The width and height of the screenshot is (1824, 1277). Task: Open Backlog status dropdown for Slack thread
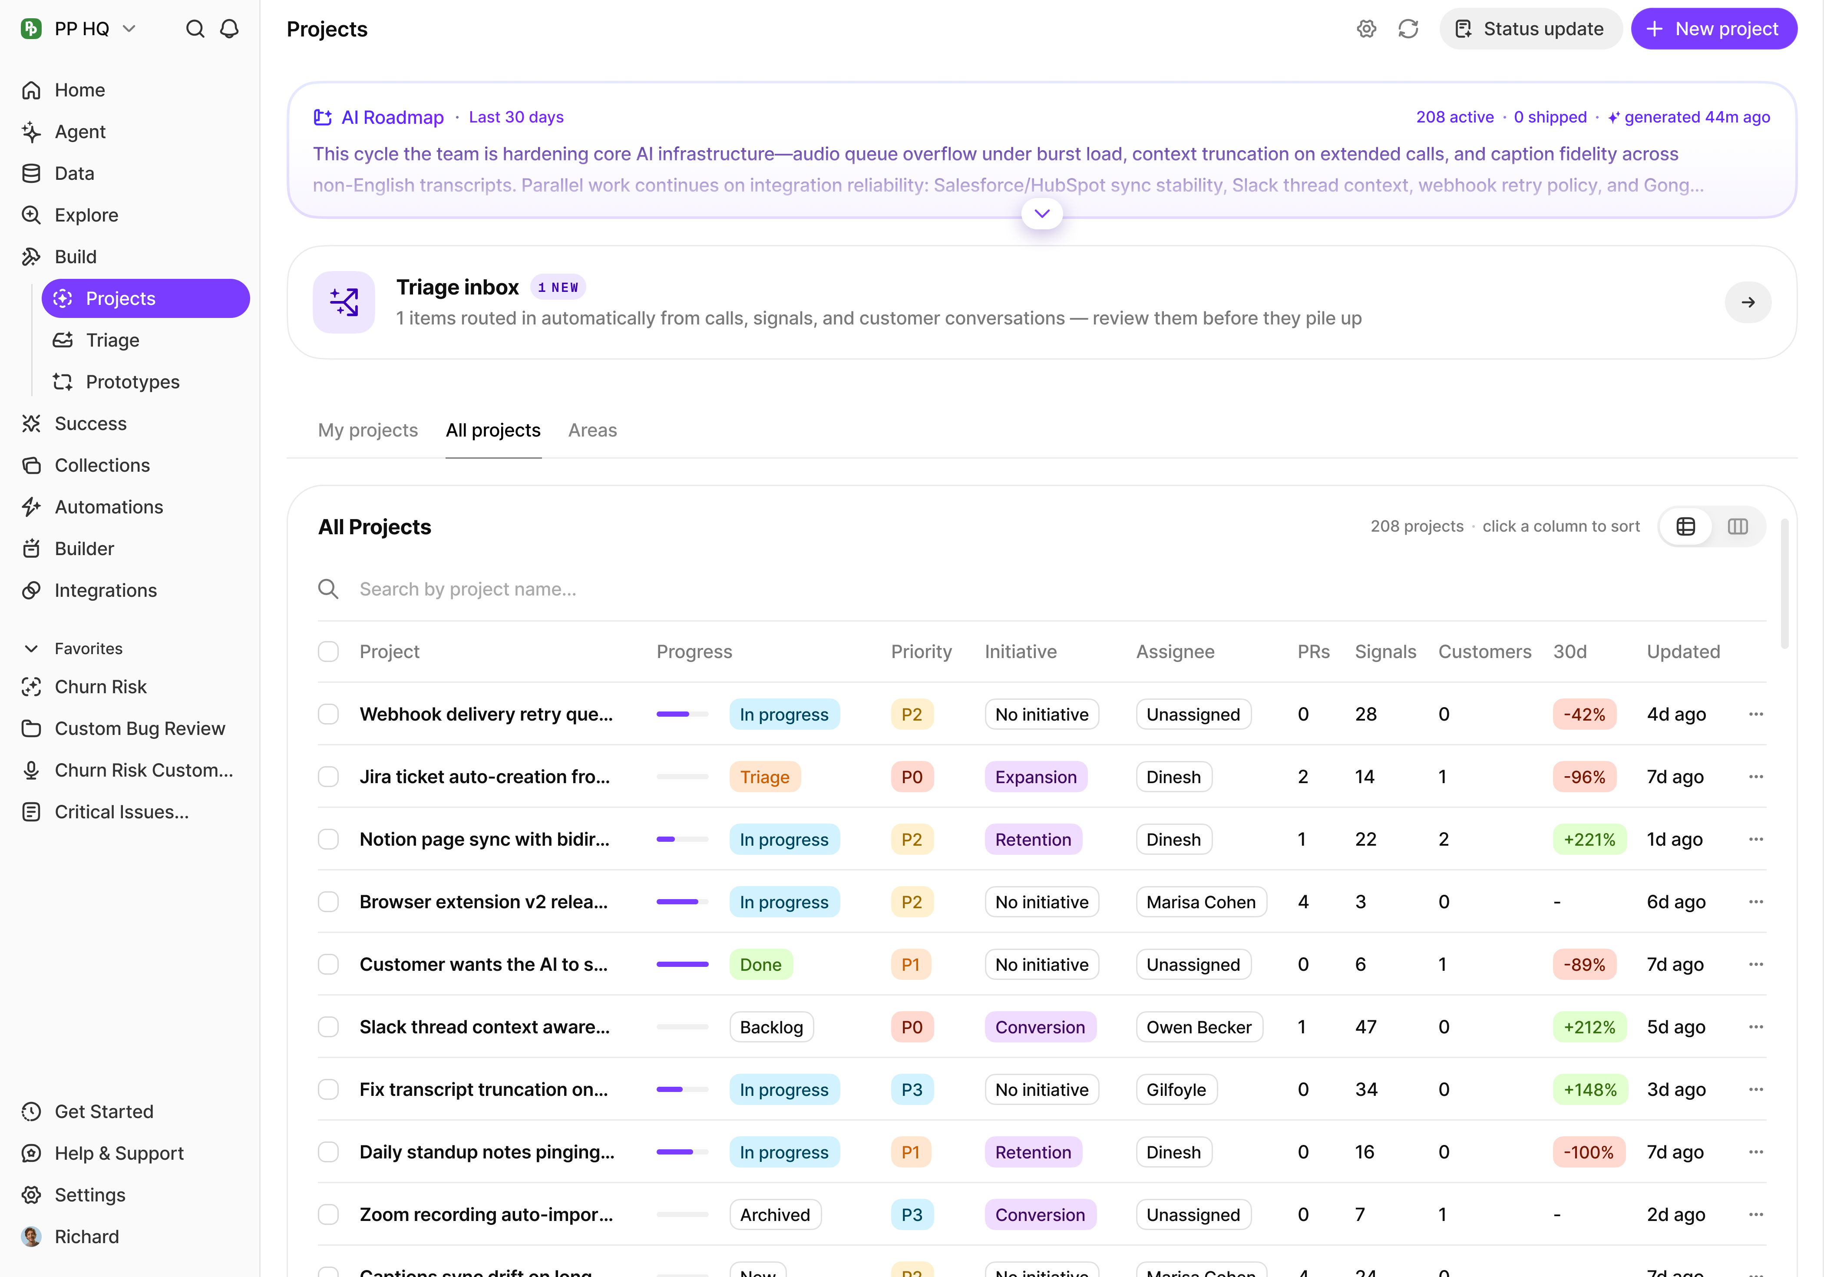(x=771, y=1027)
